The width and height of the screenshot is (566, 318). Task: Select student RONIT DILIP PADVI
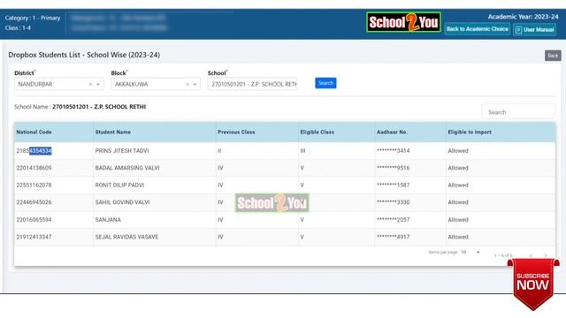click(x=119, y=185)
